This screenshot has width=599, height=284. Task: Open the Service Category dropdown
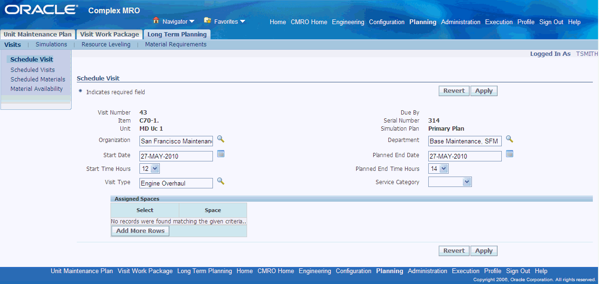tap(450, 182)
